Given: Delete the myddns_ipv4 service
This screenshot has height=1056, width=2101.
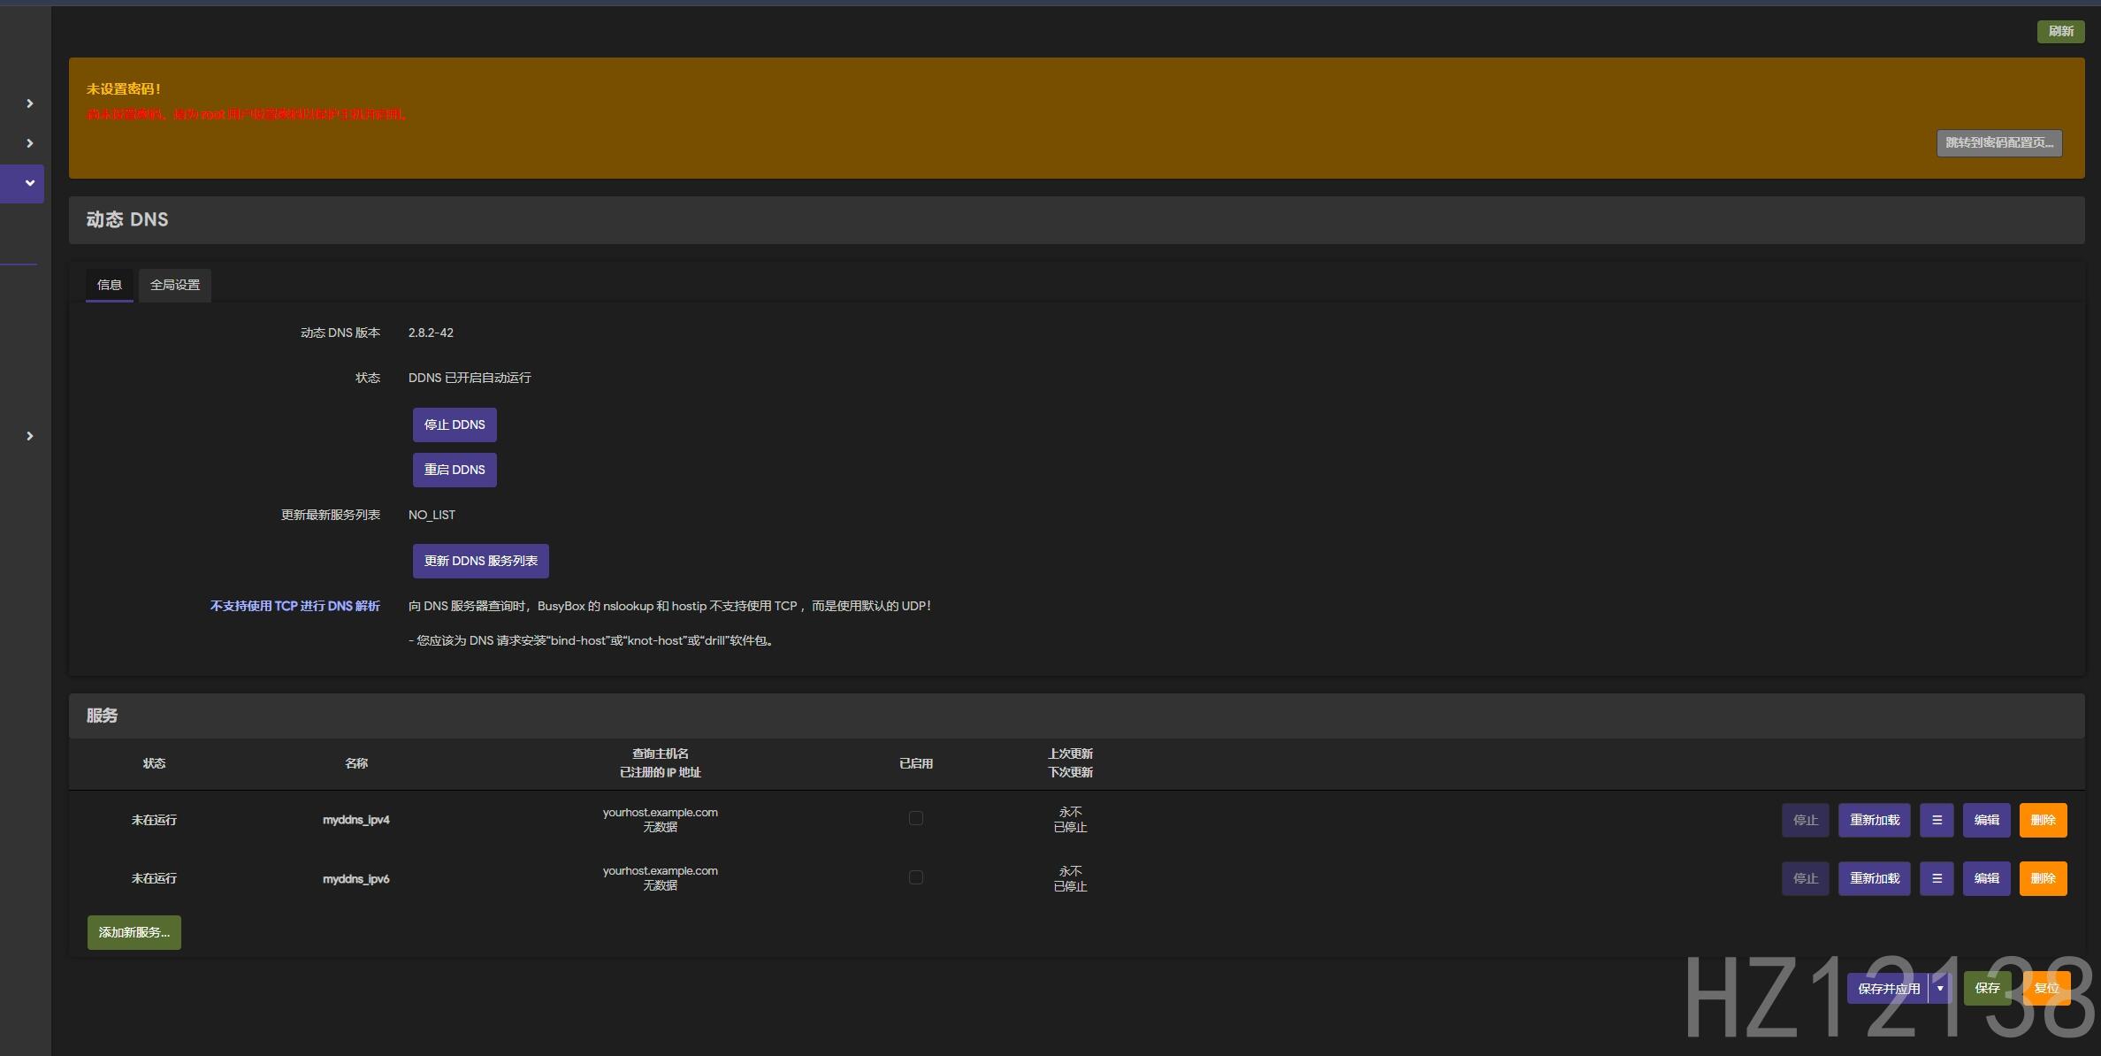Looking at the screenshot, I should [x=2044, y=820].
